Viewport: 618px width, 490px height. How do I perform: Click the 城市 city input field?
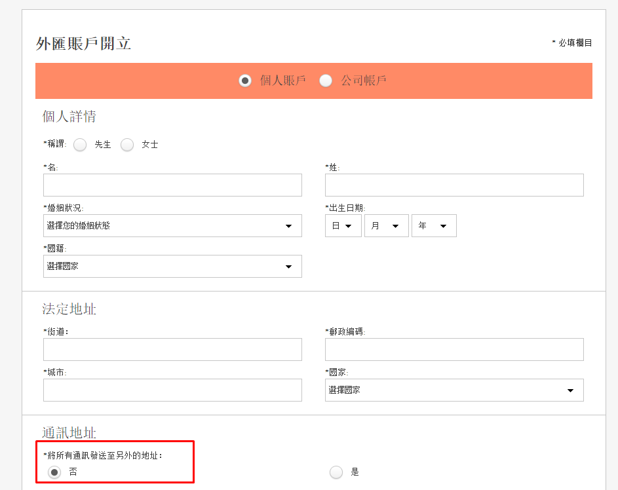click(x=172, y=390)
